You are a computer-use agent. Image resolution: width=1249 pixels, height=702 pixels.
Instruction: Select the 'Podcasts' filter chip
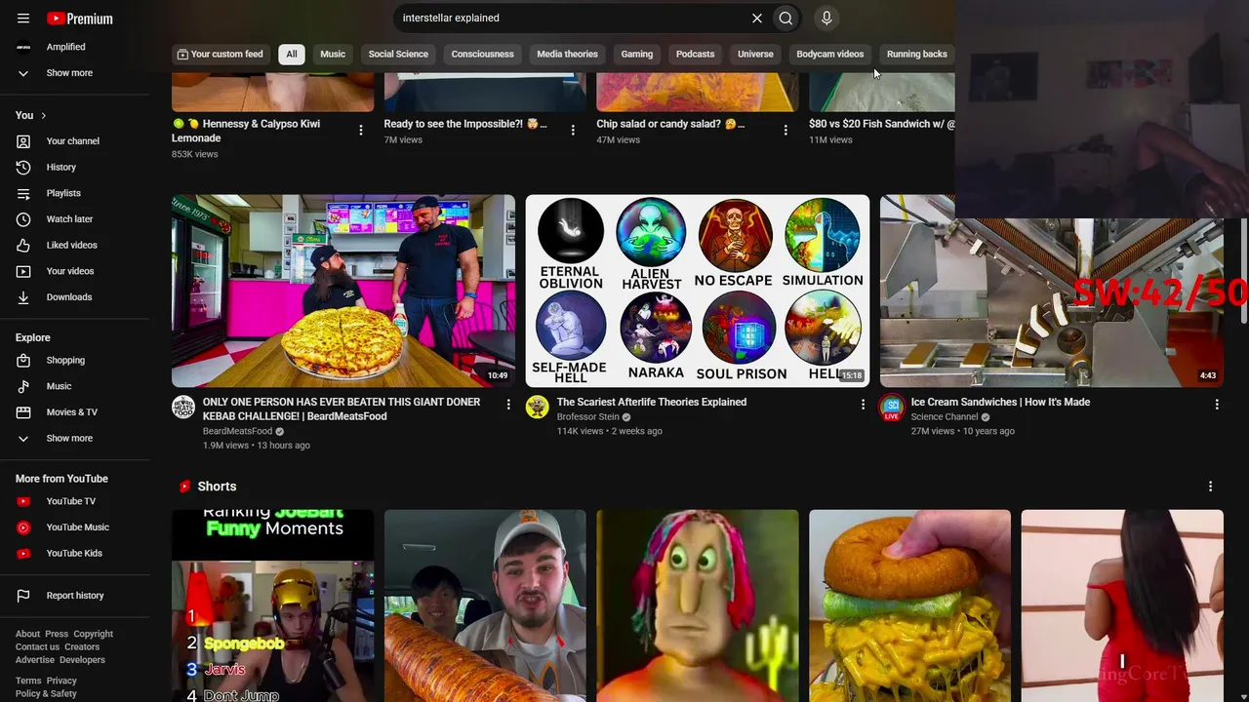pos(695,55)
